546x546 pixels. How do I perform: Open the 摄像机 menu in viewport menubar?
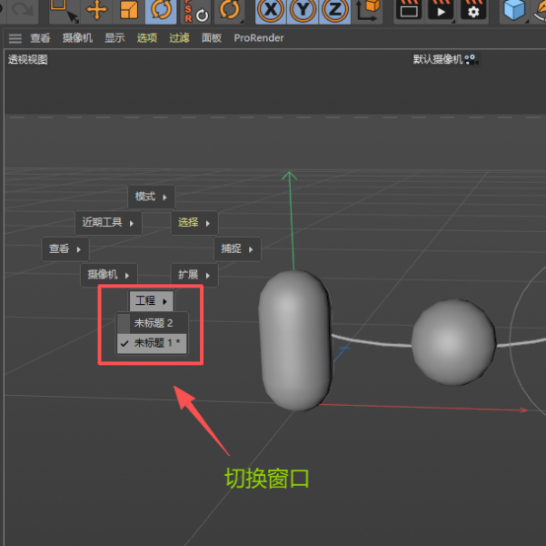click(77, 38)
